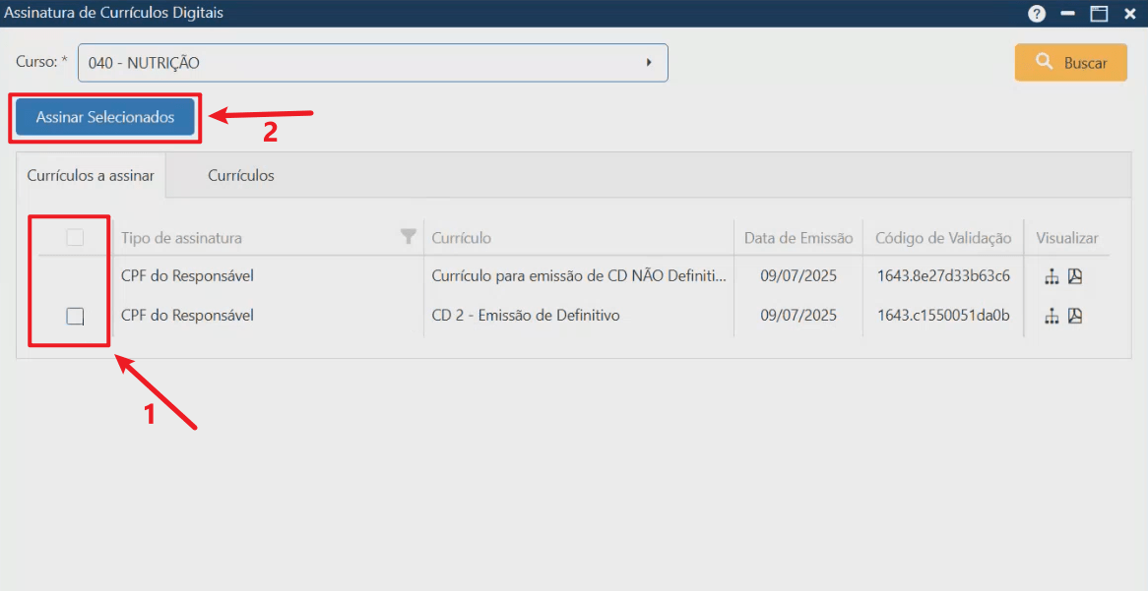This screenshot has height=591, width=1148.
Task: Expand the Curso dropdown arrow
Action: tap(649, 63)
